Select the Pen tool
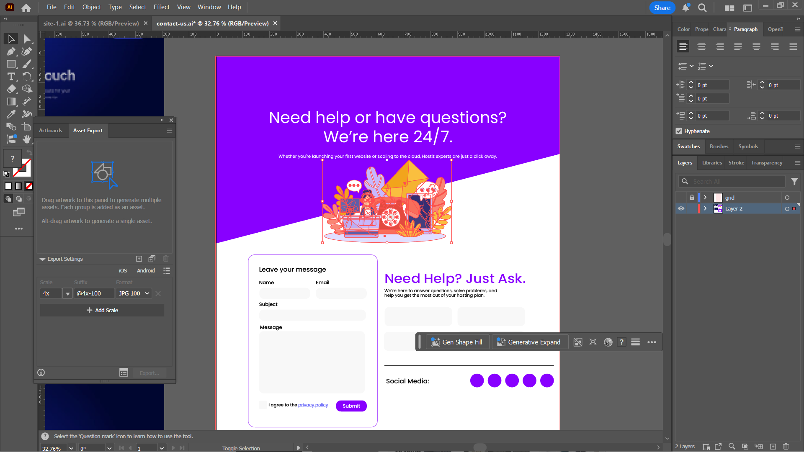 [11, 51]
